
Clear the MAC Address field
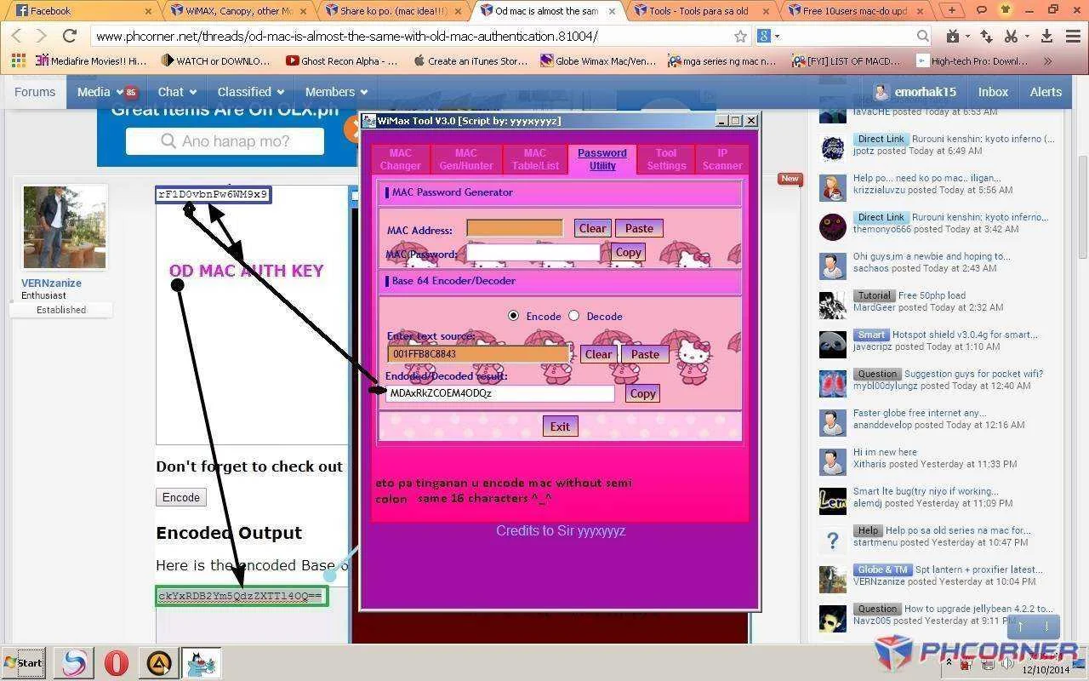tap(592, 228)
